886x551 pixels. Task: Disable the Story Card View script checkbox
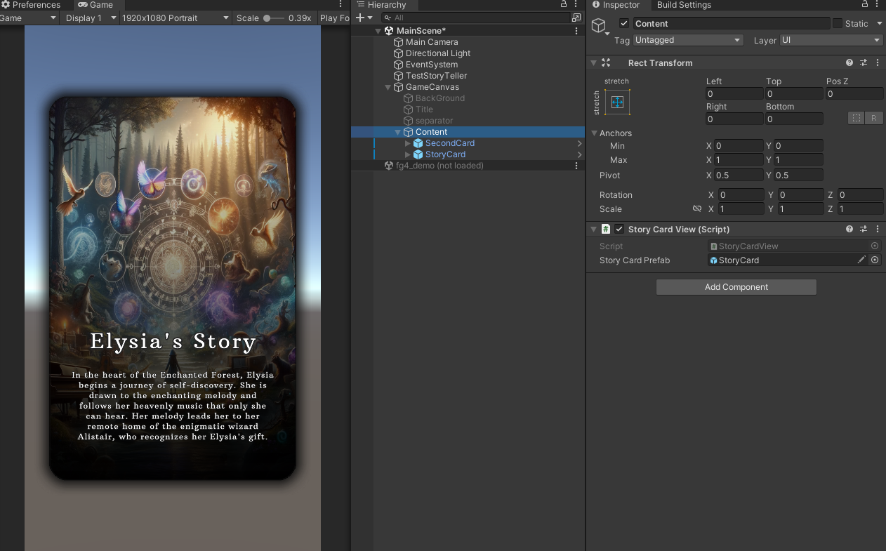pyautogui.click(x=619, y=230)
